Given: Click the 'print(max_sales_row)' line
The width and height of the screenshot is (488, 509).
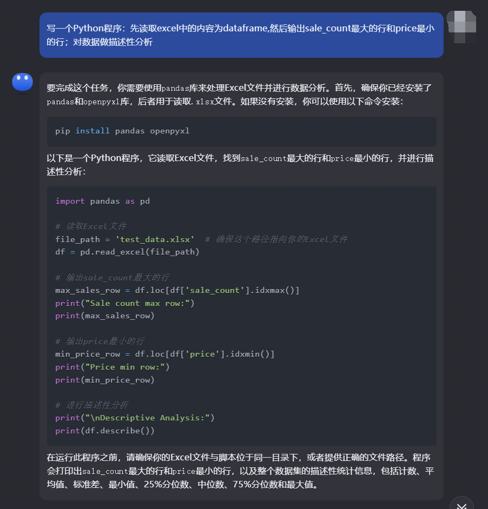Looking at the screenshot, I should click(x=104, y=316).
